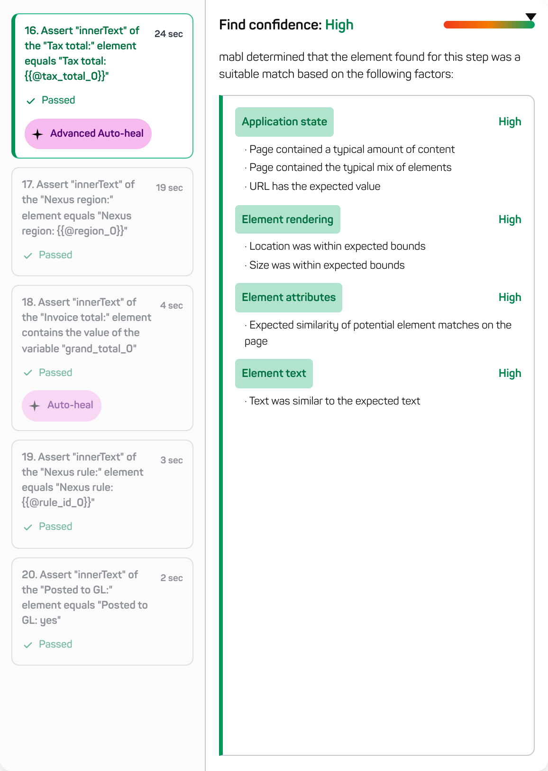Click the Advanced Auto-heal sparkle icon

[37, 134]
